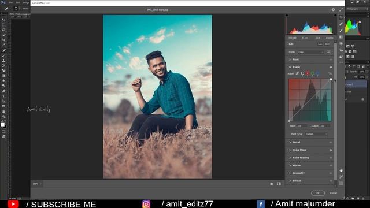The height and width of the screenshot is (208, 370).
Task: Select the Healing Brush tool
Action: click(x=3, y=50)
